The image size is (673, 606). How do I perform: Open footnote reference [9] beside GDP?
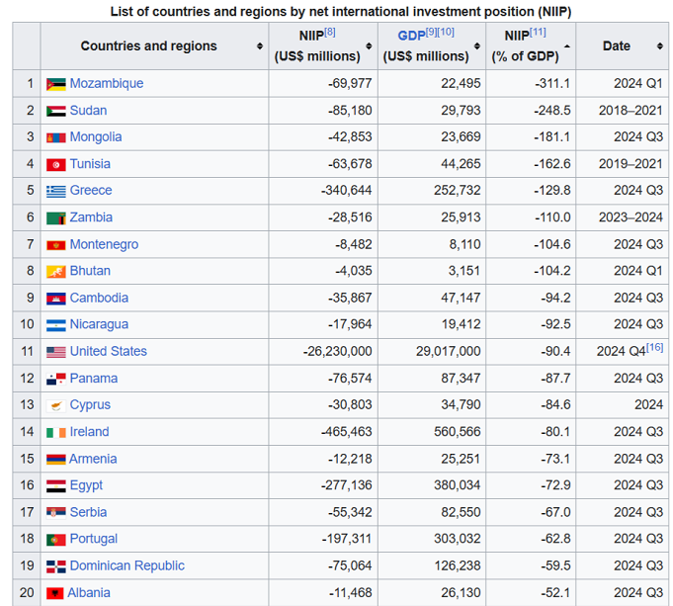[431, 33]
